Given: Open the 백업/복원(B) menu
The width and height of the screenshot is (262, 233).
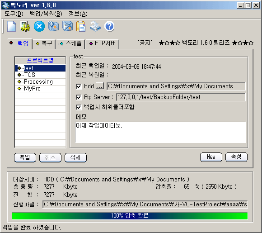Looking at the screenshot, I should (46, 14).
